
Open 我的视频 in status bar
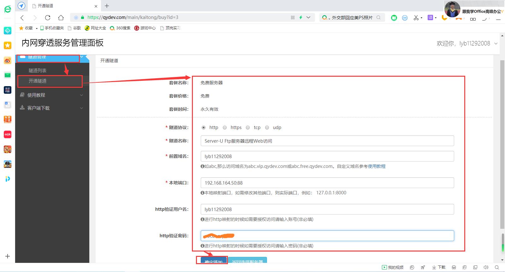[393, 267]
